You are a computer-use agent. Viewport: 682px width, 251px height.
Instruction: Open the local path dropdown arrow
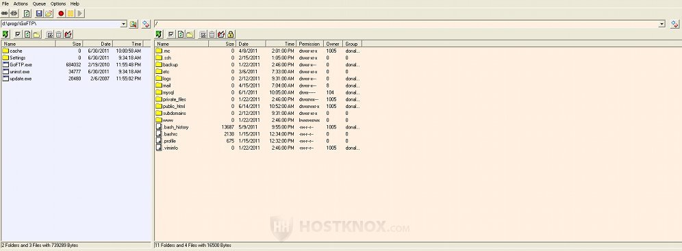tap(124, 24)
